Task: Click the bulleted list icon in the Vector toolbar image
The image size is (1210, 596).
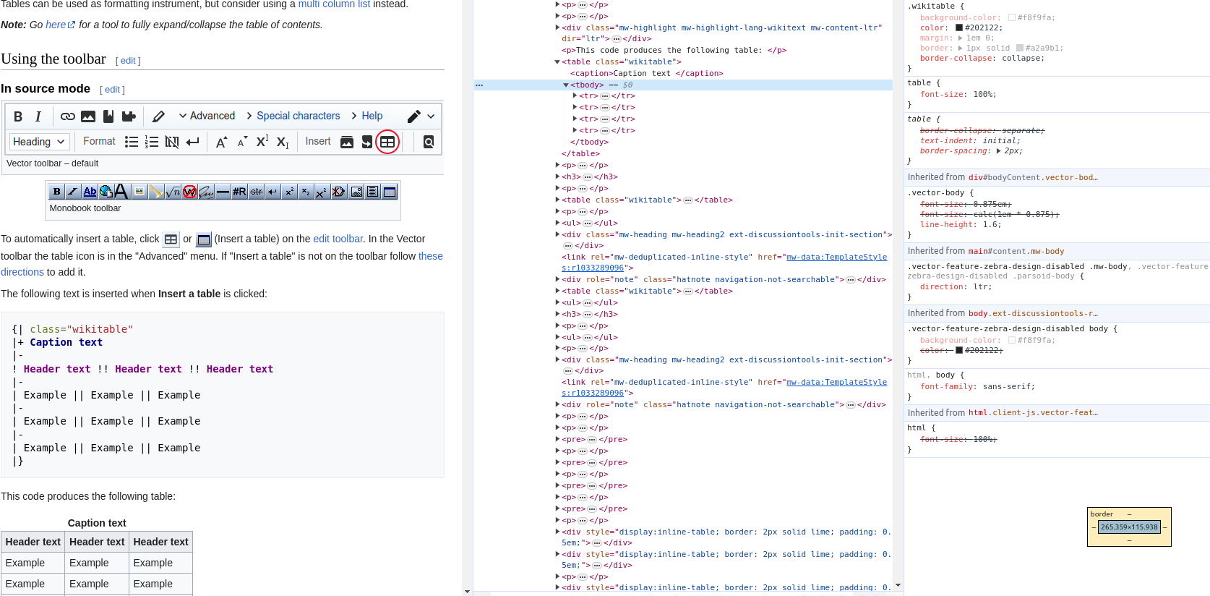Action: [x=132, y=142]
